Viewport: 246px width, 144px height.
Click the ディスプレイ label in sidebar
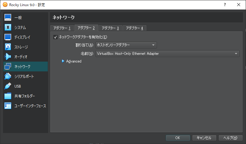pyautogui.click(x=22, y=37)
